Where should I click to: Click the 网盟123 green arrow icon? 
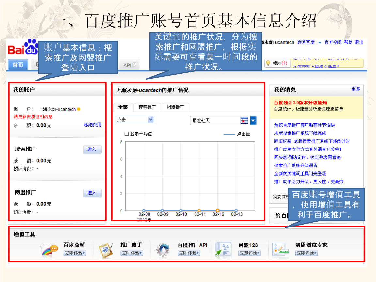[x=223, y=249]
